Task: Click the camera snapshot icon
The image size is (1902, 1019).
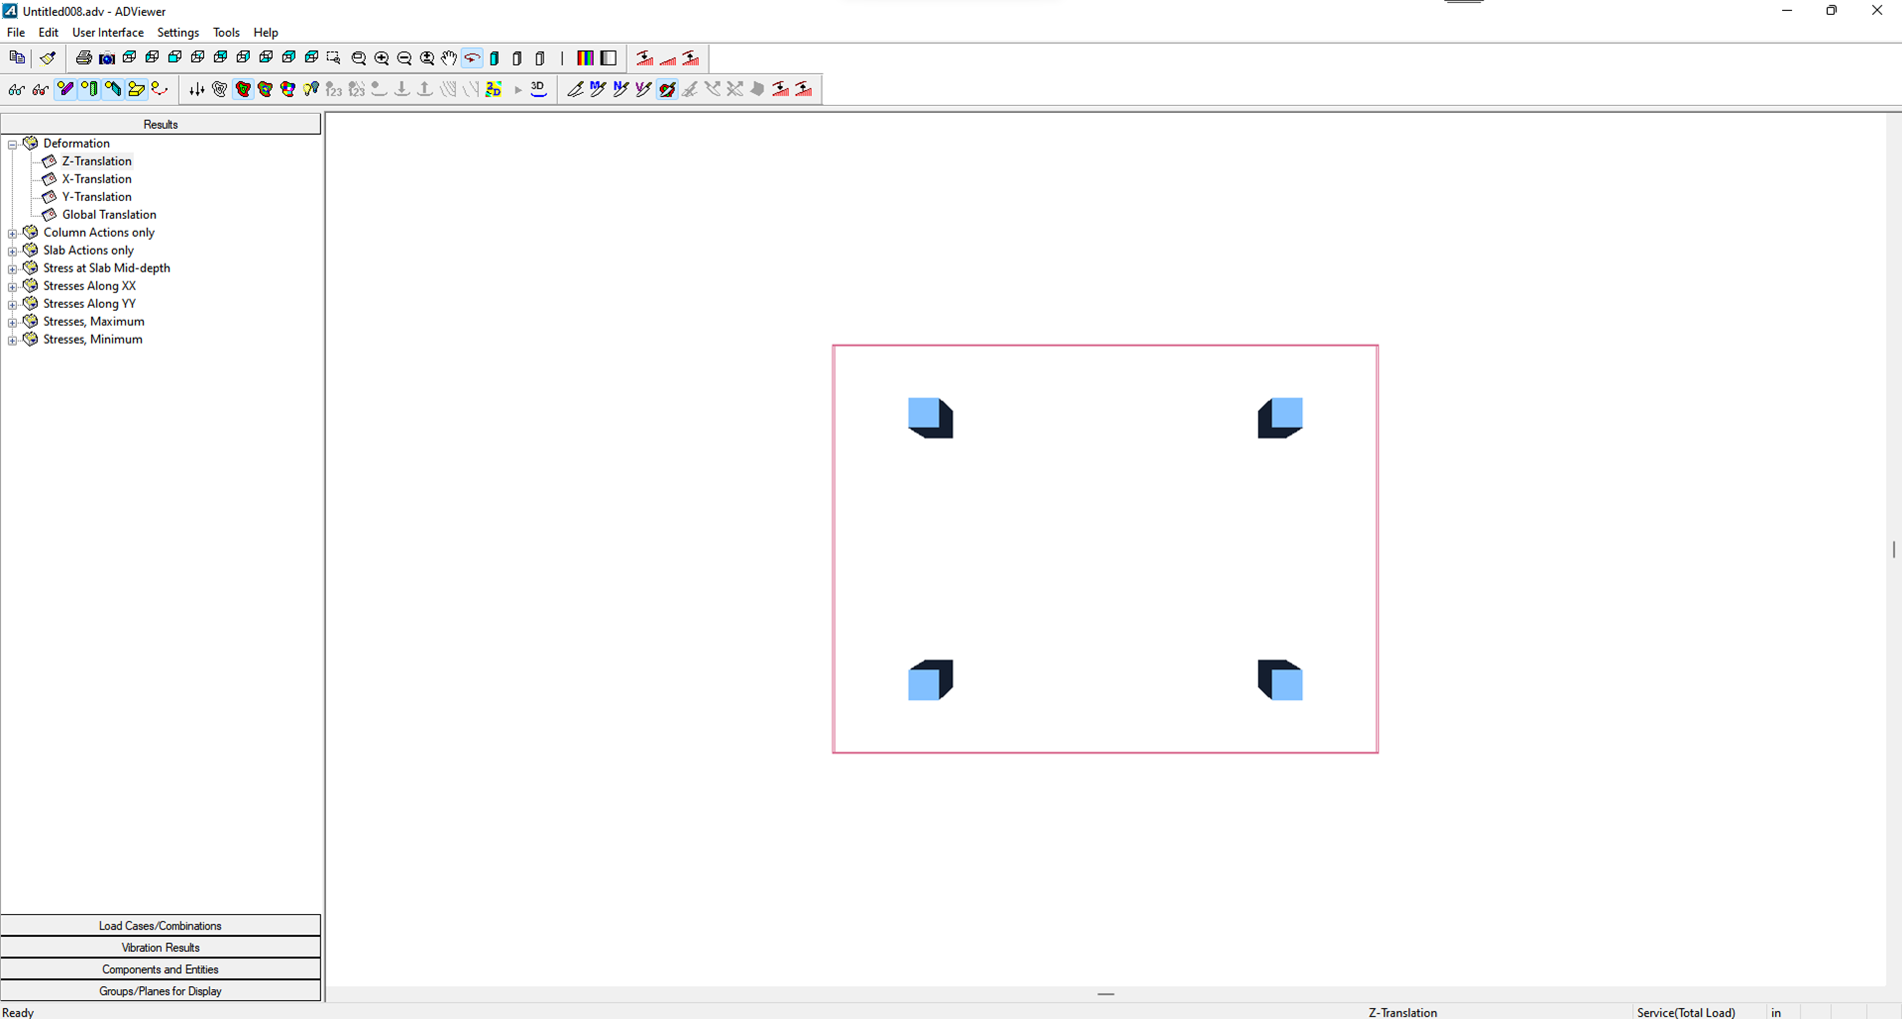Action: coord(107,58)
